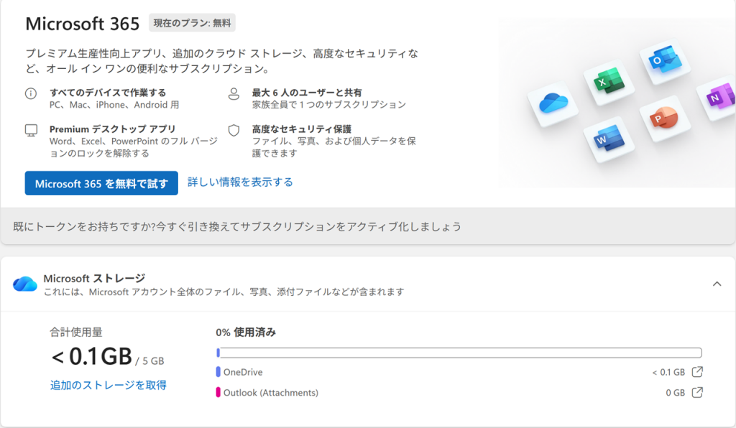The image size is (736, 428).
Task: Click the 高度なセキュリティ保護 heading
Action: coord(302,129)
